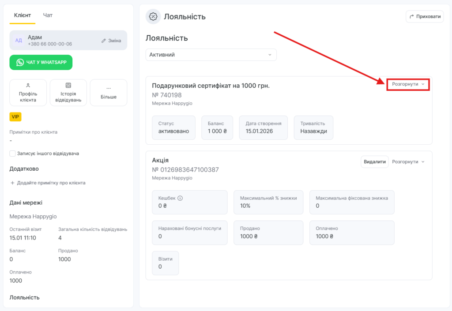Image resolution: width=452 pixels, height=311 pixels.
Task: Click the АД client avatar
Action: tap(19, 41)
